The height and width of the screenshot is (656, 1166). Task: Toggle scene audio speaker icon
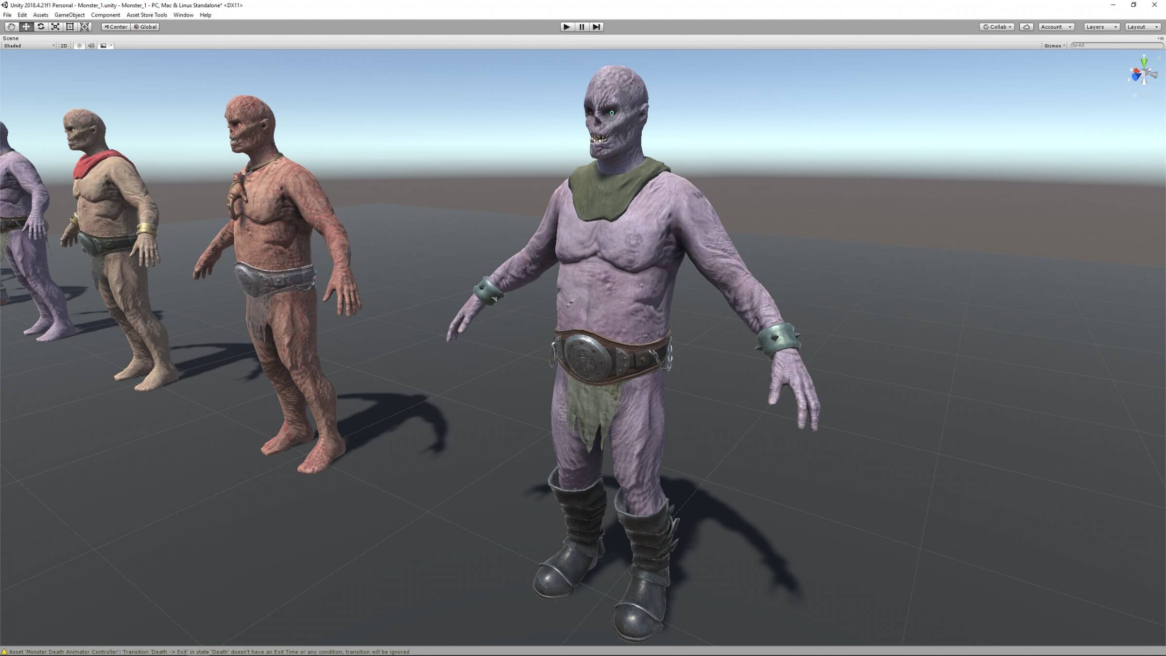tap(91, 46)
